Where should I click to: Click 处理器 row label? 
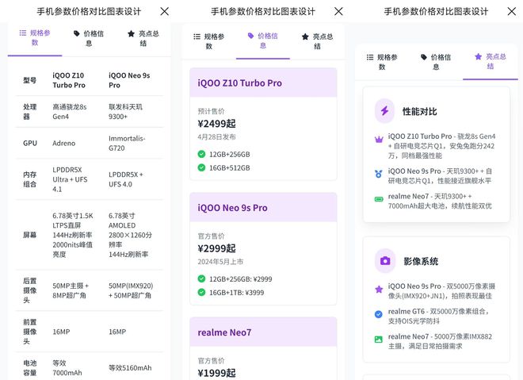pyautogui.click(x=29, y=112)
